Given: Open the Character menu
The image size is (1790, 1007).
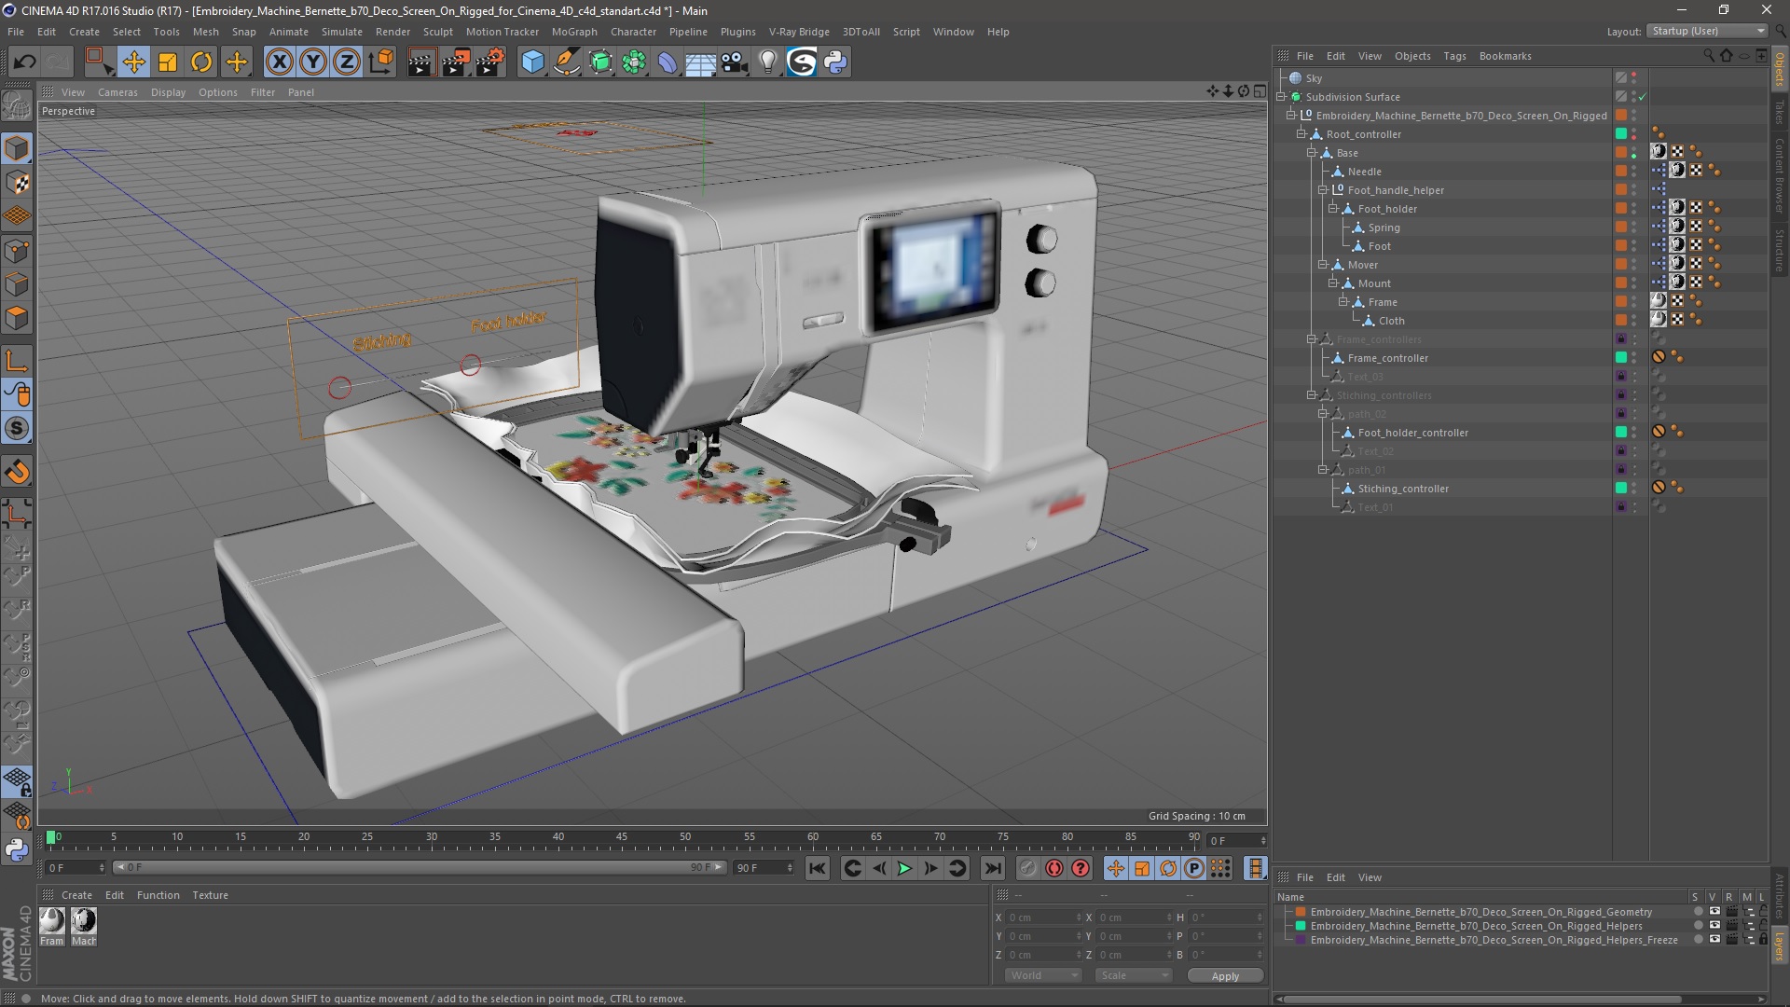Looking at the screenshot, I should (633, 32).
